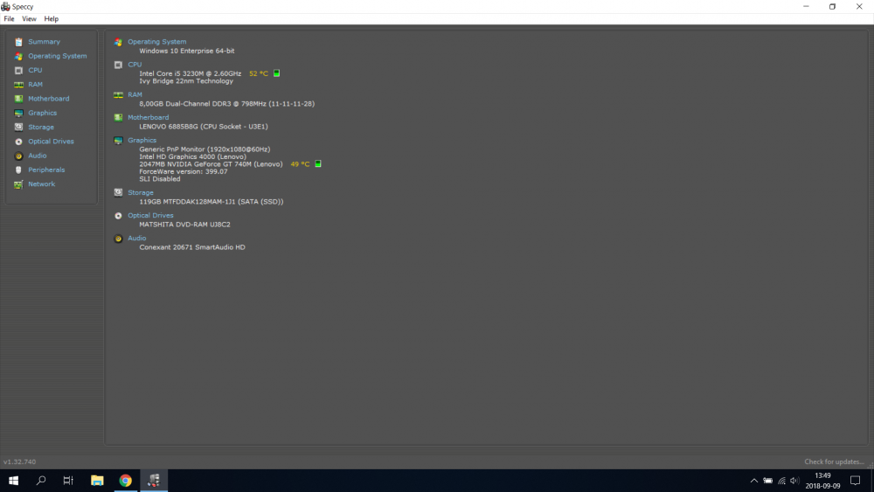Click NVIDIA GeForce GT 740M text

[211, 164]
